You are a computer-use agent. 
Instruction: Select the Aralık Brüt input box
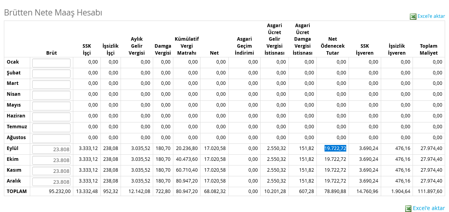click(51, 182)
